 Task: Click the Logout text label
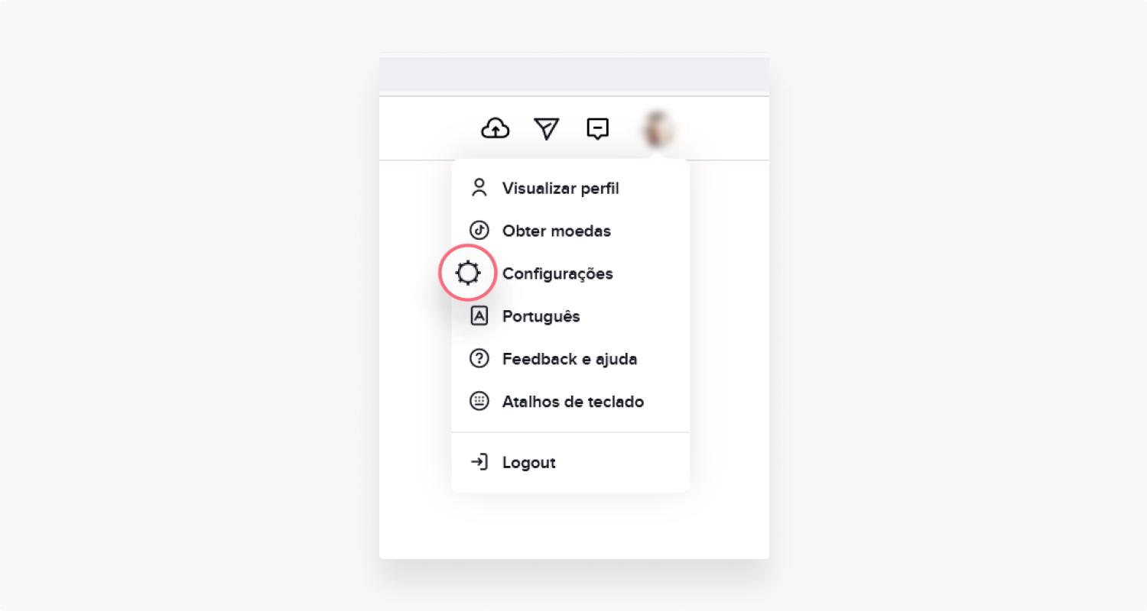click(x=528, y=463)
